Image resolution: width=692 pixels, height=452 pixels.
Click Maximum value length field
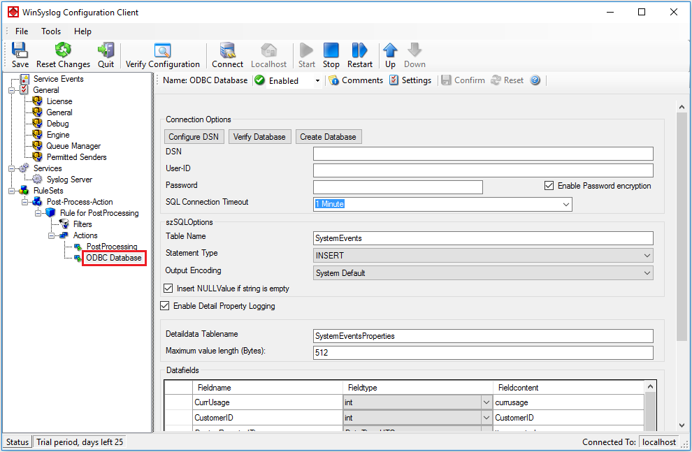(483, 353)
